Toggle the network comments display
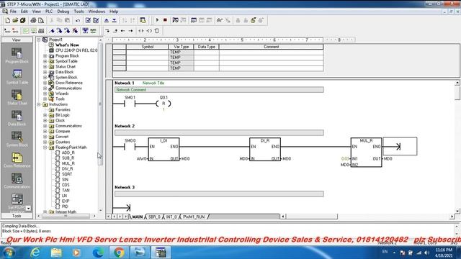The image size is (461, 259). tap(34, 30)
